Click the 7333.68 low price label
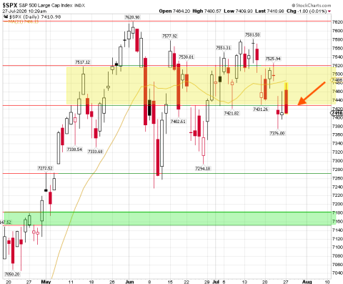343x284 pixels. (95, 152)
